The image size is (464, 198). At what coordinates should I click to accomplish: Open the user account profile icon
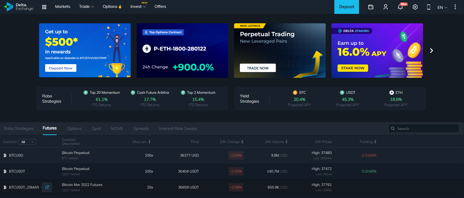click(x=386, y=7)
